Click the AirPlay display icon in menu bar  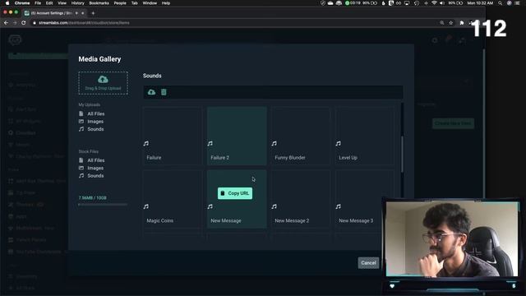coord(407,3)
